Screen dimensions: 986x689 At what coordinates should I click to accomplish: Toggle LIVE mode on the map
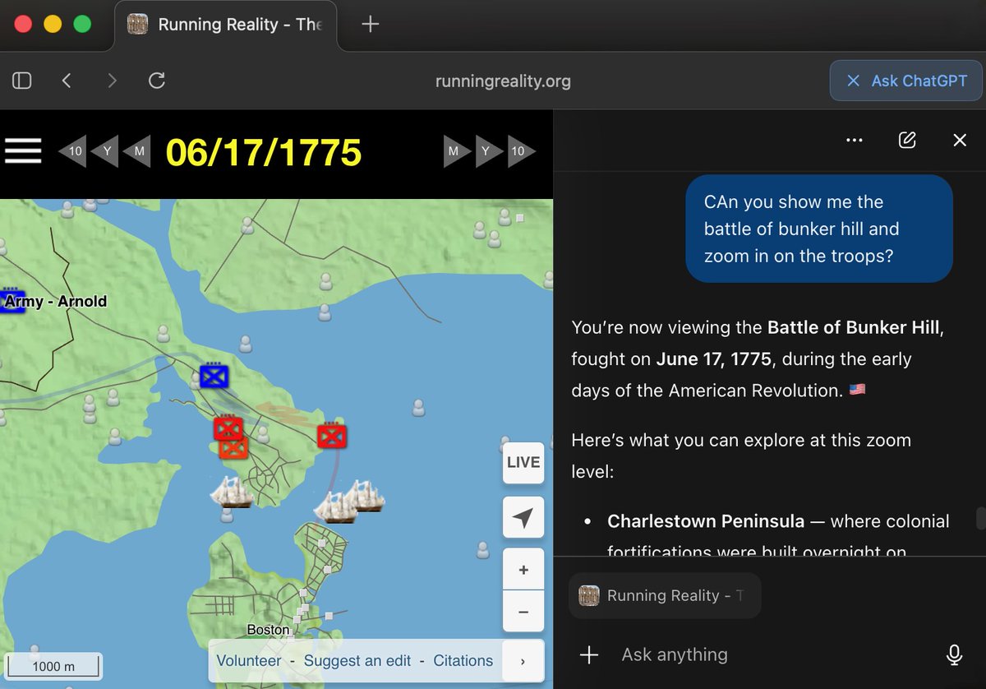coord(523,463)
